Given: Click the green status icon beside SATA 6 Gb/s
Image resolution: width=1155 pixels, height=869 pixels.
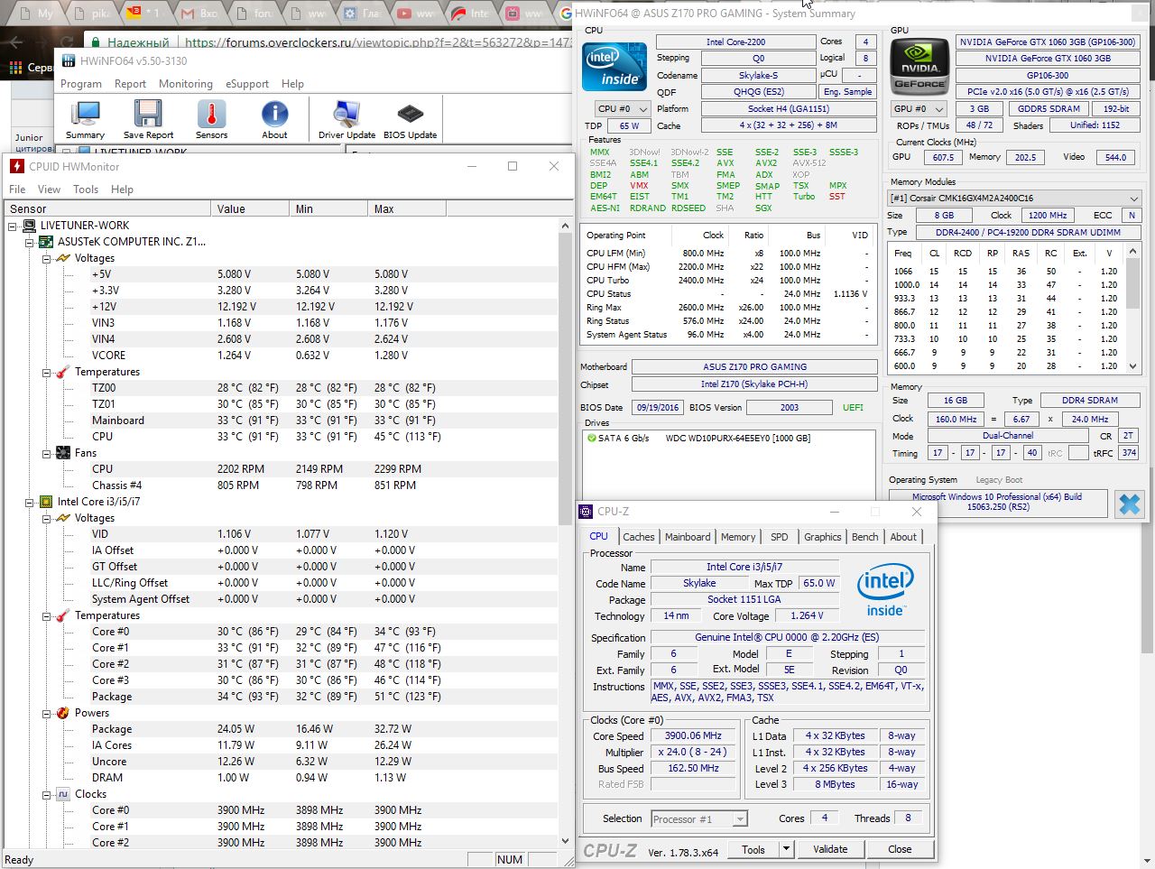Looking at the screenshot, I should tap(592, 439).
